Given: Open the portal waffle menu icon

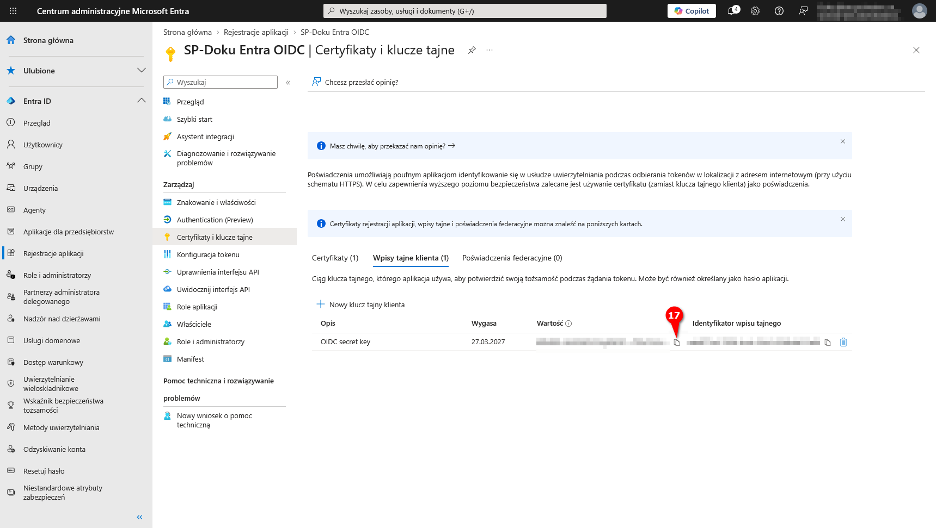Looking at the screenshot, I should [13, 11].
